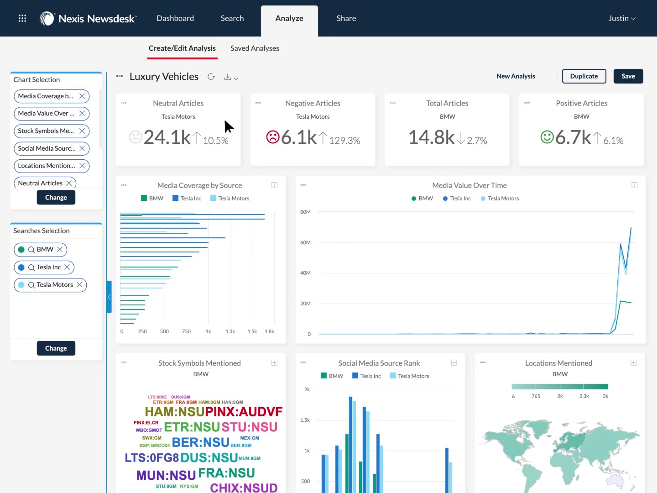Remove the Media Value Over chip
Image resolution: width=657 pixels, height=493 pixels.
82,113
